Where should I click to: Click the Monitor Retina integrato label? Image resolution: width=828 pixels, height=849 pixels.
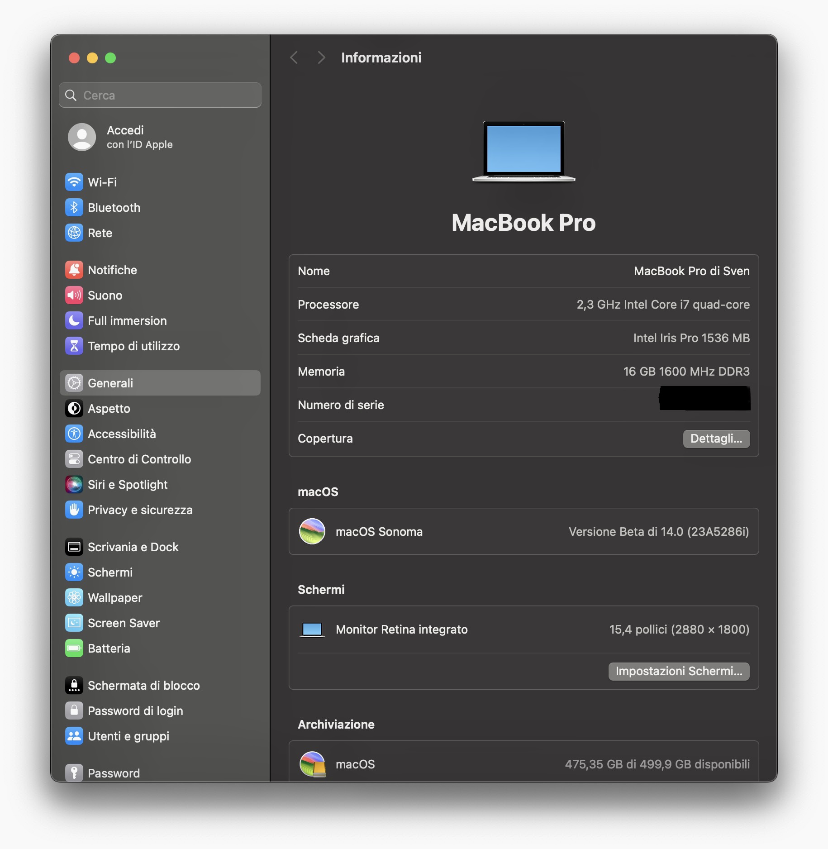[x=402, y=630]
